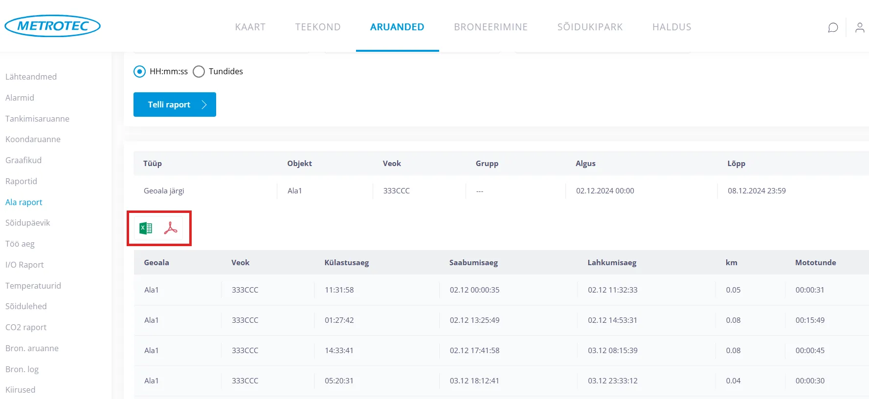This screenshot has height=399, width=869.
Task: Open the user profile icon
Action: pyautogui.click(x=859, y=27)
